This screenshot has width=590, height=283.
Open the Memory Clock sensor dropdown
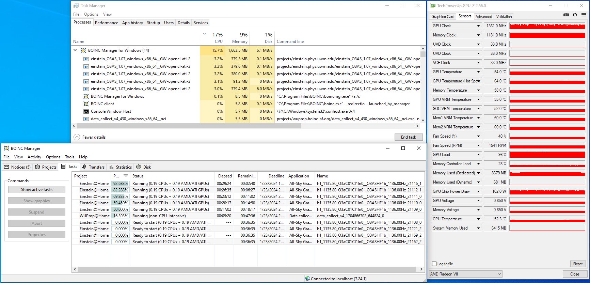478,35
